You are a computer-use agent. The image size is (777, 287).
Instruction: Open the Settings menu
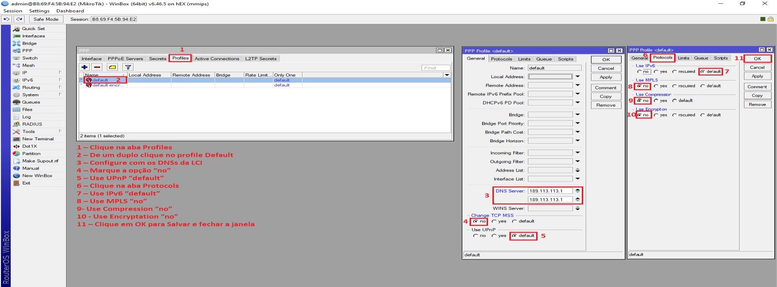[x=39, y=11]
